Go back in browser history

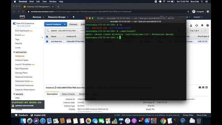(14, 11)
